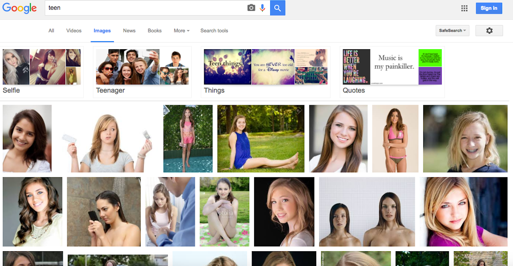The height and width of the screenshot is (266, 513).
Task: Click the Google logo
Action: coord(19,8)
